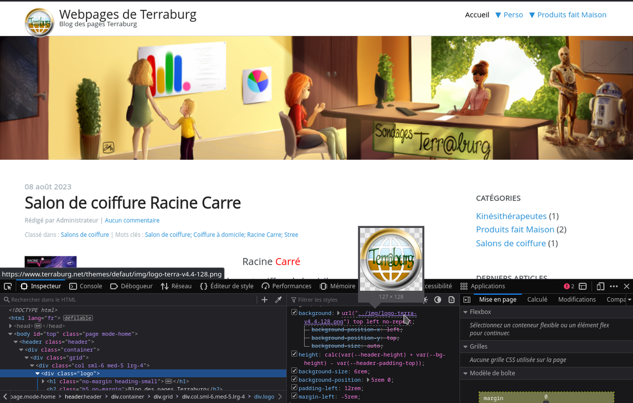This screenshot has height=403, width=633.
Task: Click the plus icon to create a node
Action: [x=265, y=300]
